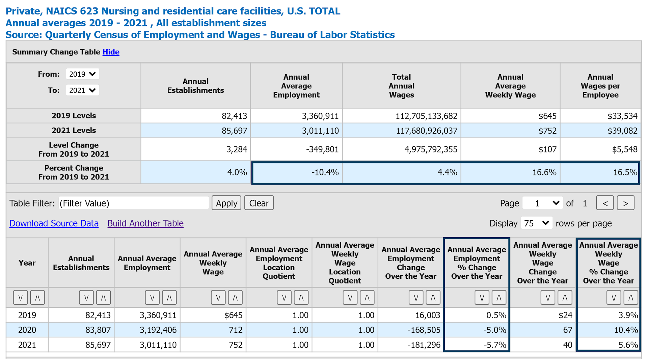Click the Annual Wages per Employee header
The width and height of the screenshot is (648, 359).
[600, 86]
